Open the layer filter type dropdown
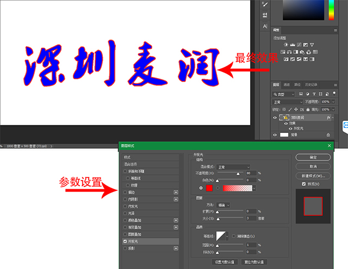The image size is (348, 269). (283, 94)
